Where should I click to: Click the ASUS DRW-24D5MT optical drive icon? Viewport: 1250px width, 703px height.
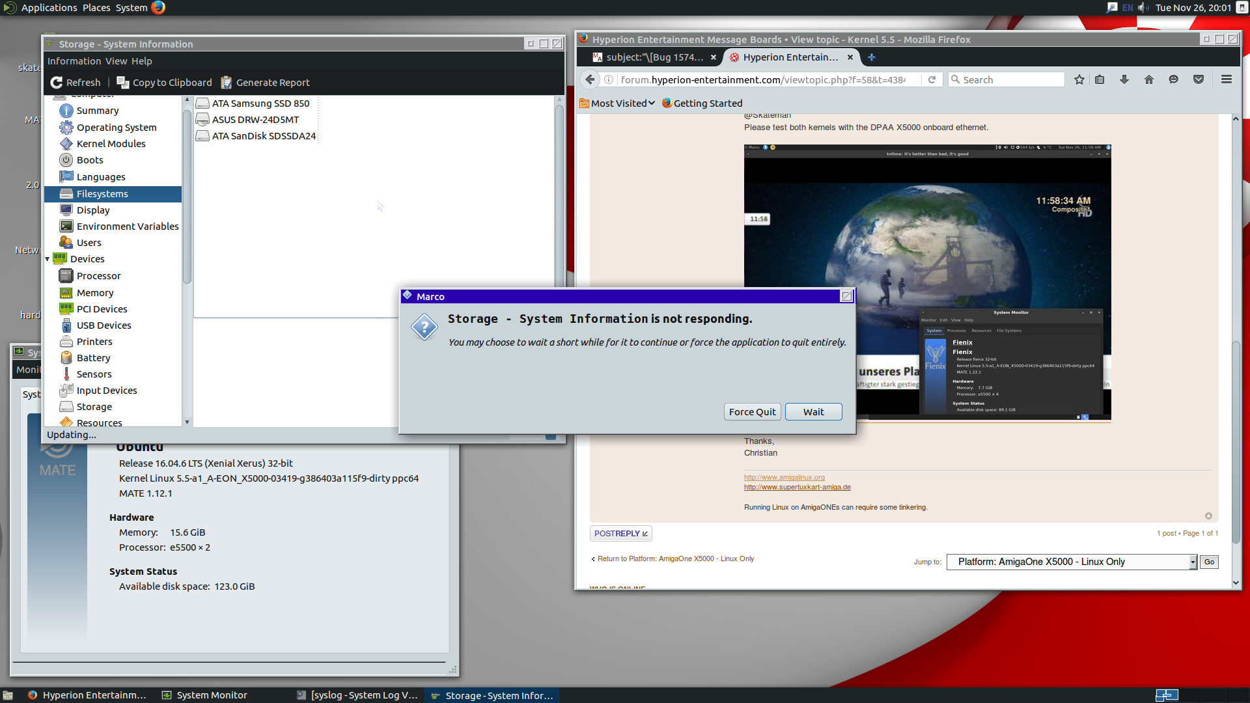(202, 120)
